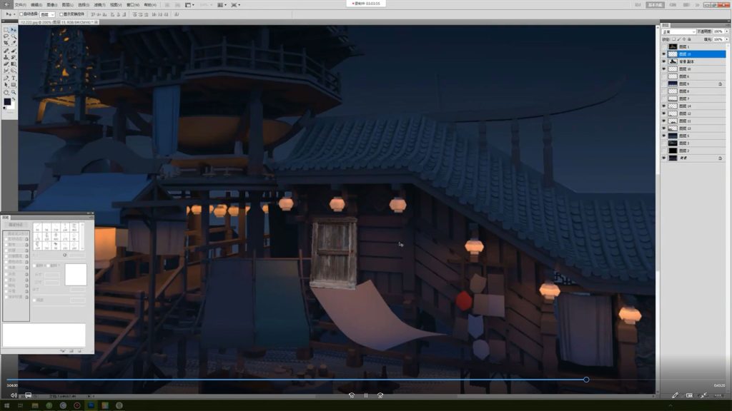Select the Zoom tool in the toolbox
This screenshot has height=411, width=732.
(x=13, y=92)
